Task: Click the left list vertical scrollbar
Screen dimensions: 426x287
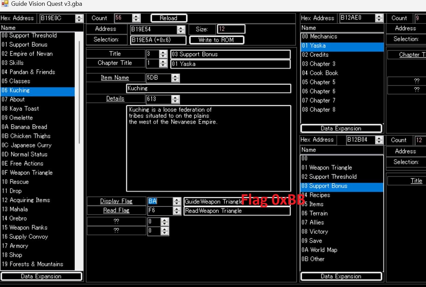Action: (x=80, y=91)
